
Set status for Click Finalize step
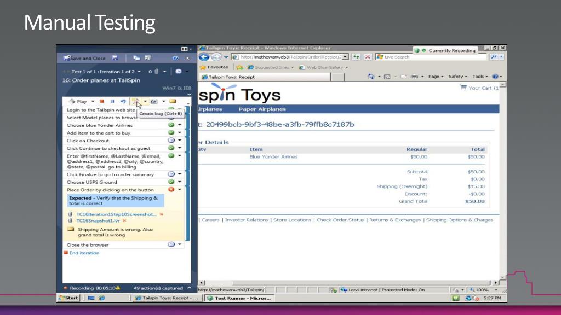pyautogui.click(x=171, y=174)
